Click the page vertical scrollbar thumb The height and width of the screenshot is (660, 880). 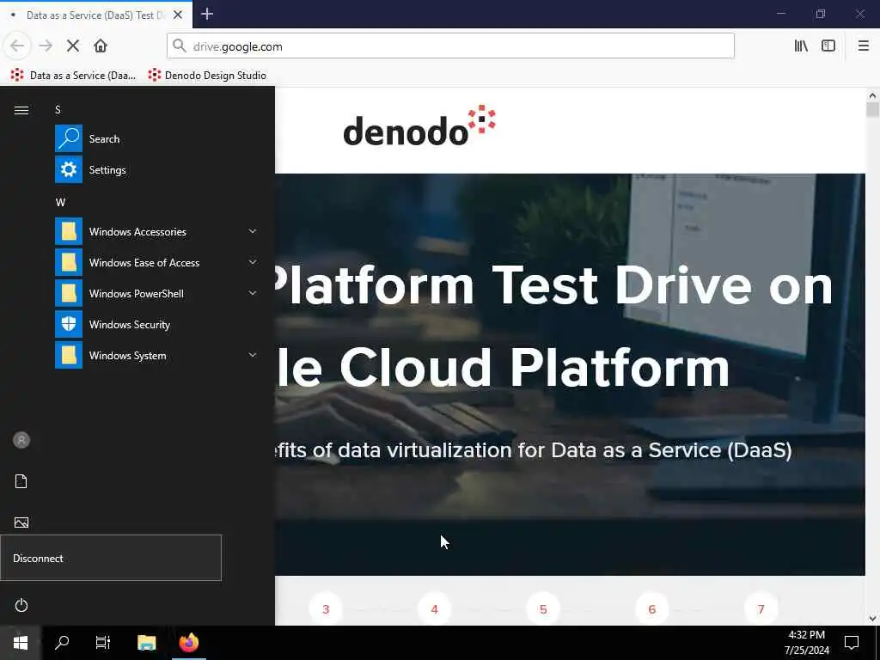(872, 109)
